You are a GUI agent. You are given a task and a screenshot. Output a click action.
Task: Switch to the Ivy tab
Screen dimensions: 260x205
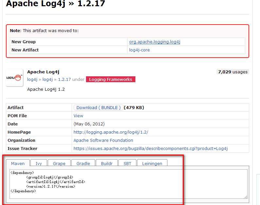(x=39, y=163)
